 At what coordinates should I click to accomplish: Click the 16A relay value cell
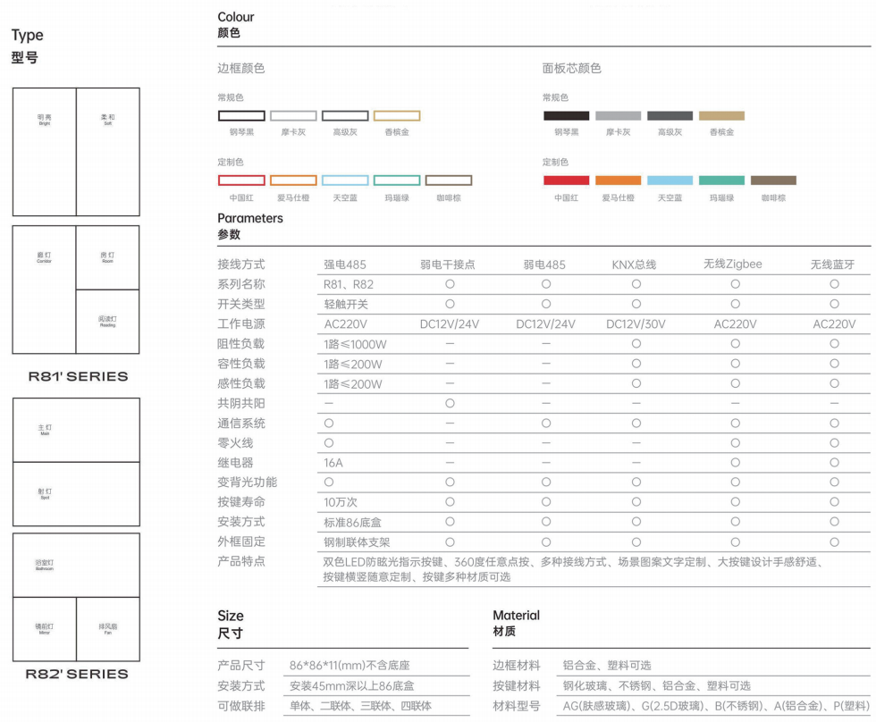pos(334,463)
